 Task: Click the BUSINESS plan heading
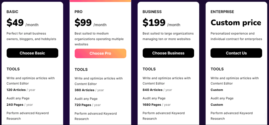(x=152, y=12)
